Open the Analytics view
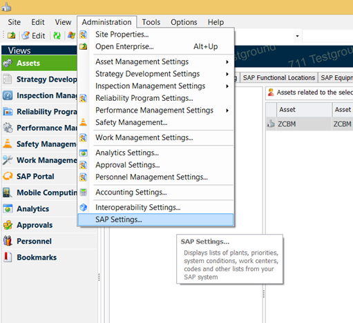 point(39,208)
